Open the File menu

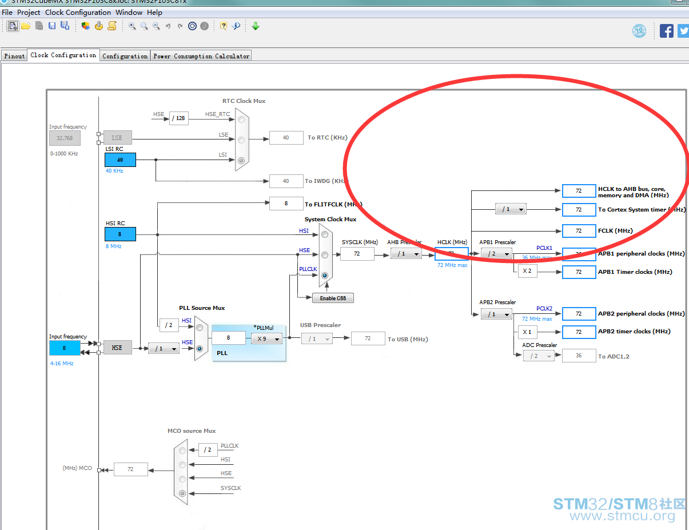tap(7, 12)
